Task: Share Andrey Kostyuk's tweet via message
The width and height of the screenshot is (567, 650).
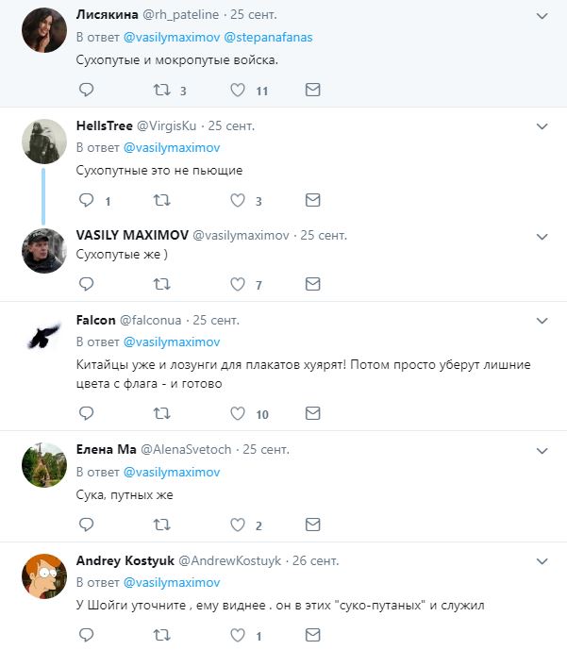Action: [x=313, y=636]
